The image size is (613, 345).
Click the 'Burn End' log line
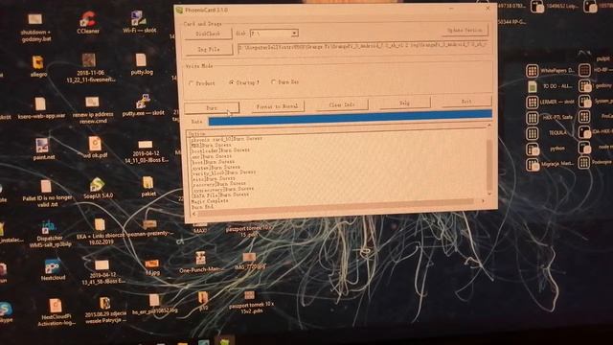202,207
